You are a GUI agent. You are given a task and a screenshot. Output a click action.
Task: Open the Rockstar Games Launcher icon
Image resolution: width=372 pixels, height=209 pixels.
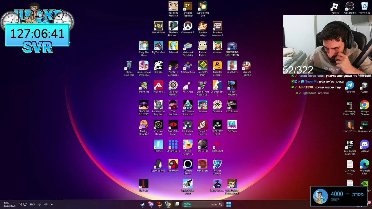click(217, 69)
